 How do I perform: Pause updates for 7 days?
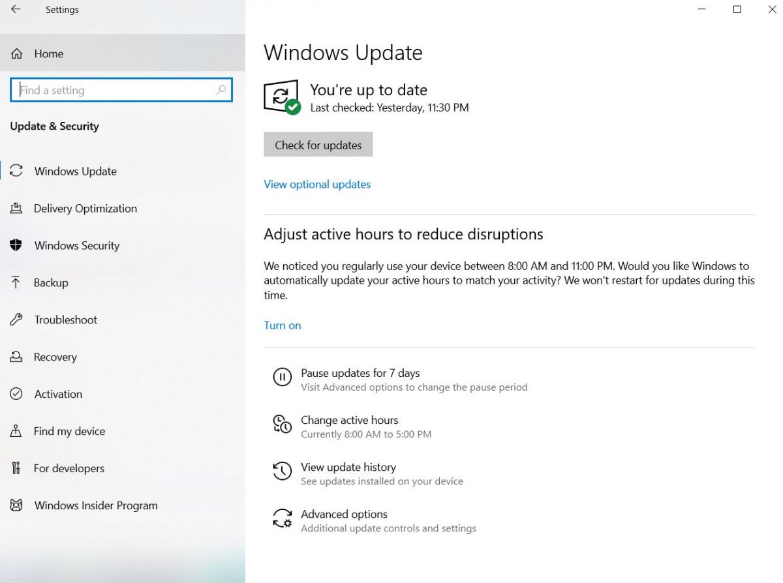click(x=360, y=373)
